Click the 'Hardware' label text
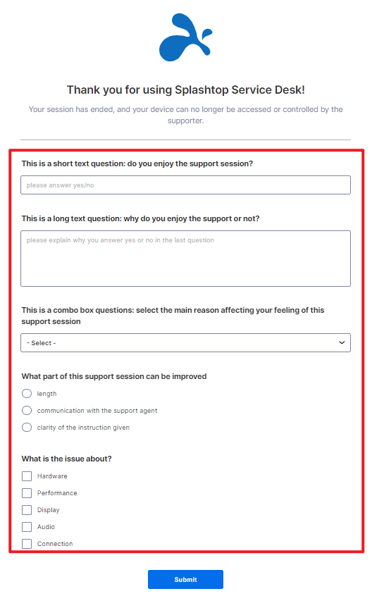Viewport: 372px width, 596px height. (x=52, y=476)
